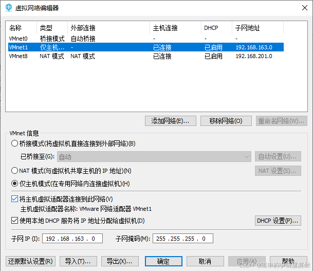Select the 桥接模式 radio button
The width and height of the screenshot is (313, 271).
coord(14,143)
